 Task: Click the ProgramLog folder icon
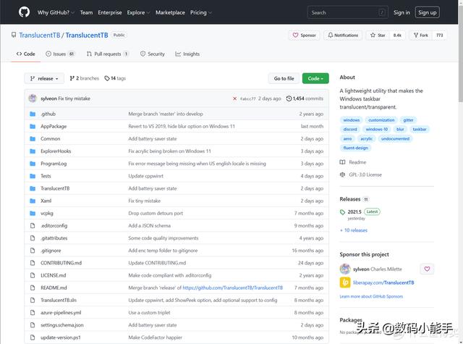pos(33,164)
